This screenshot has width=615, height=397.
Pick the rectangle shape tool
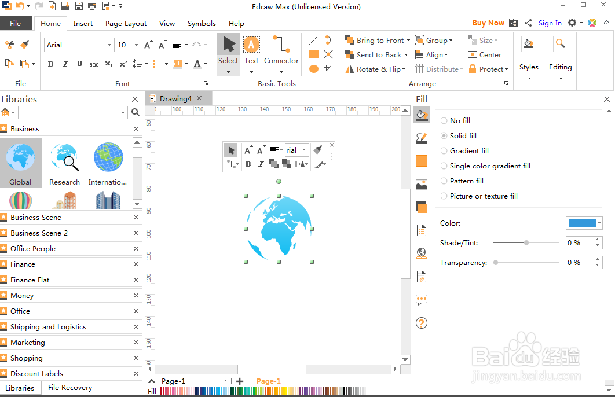click(314, 54)
